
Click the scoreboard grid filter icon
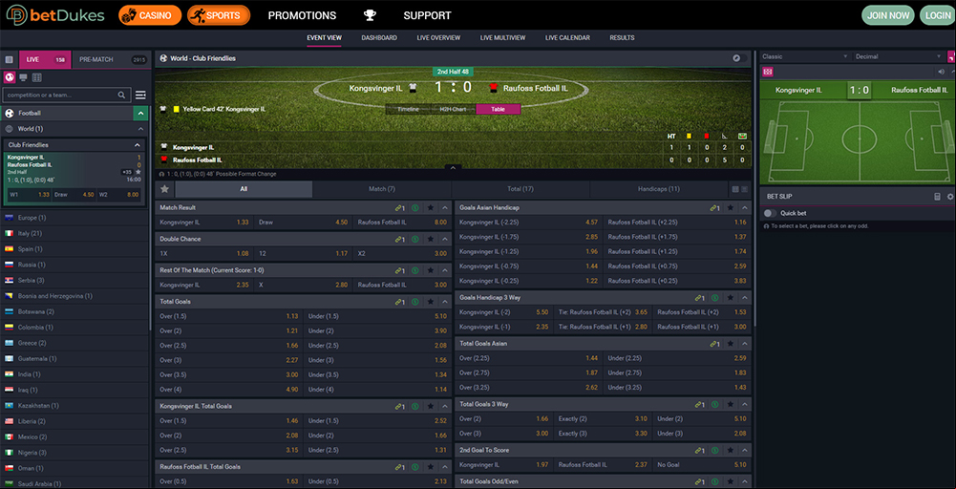pos(36,77)
